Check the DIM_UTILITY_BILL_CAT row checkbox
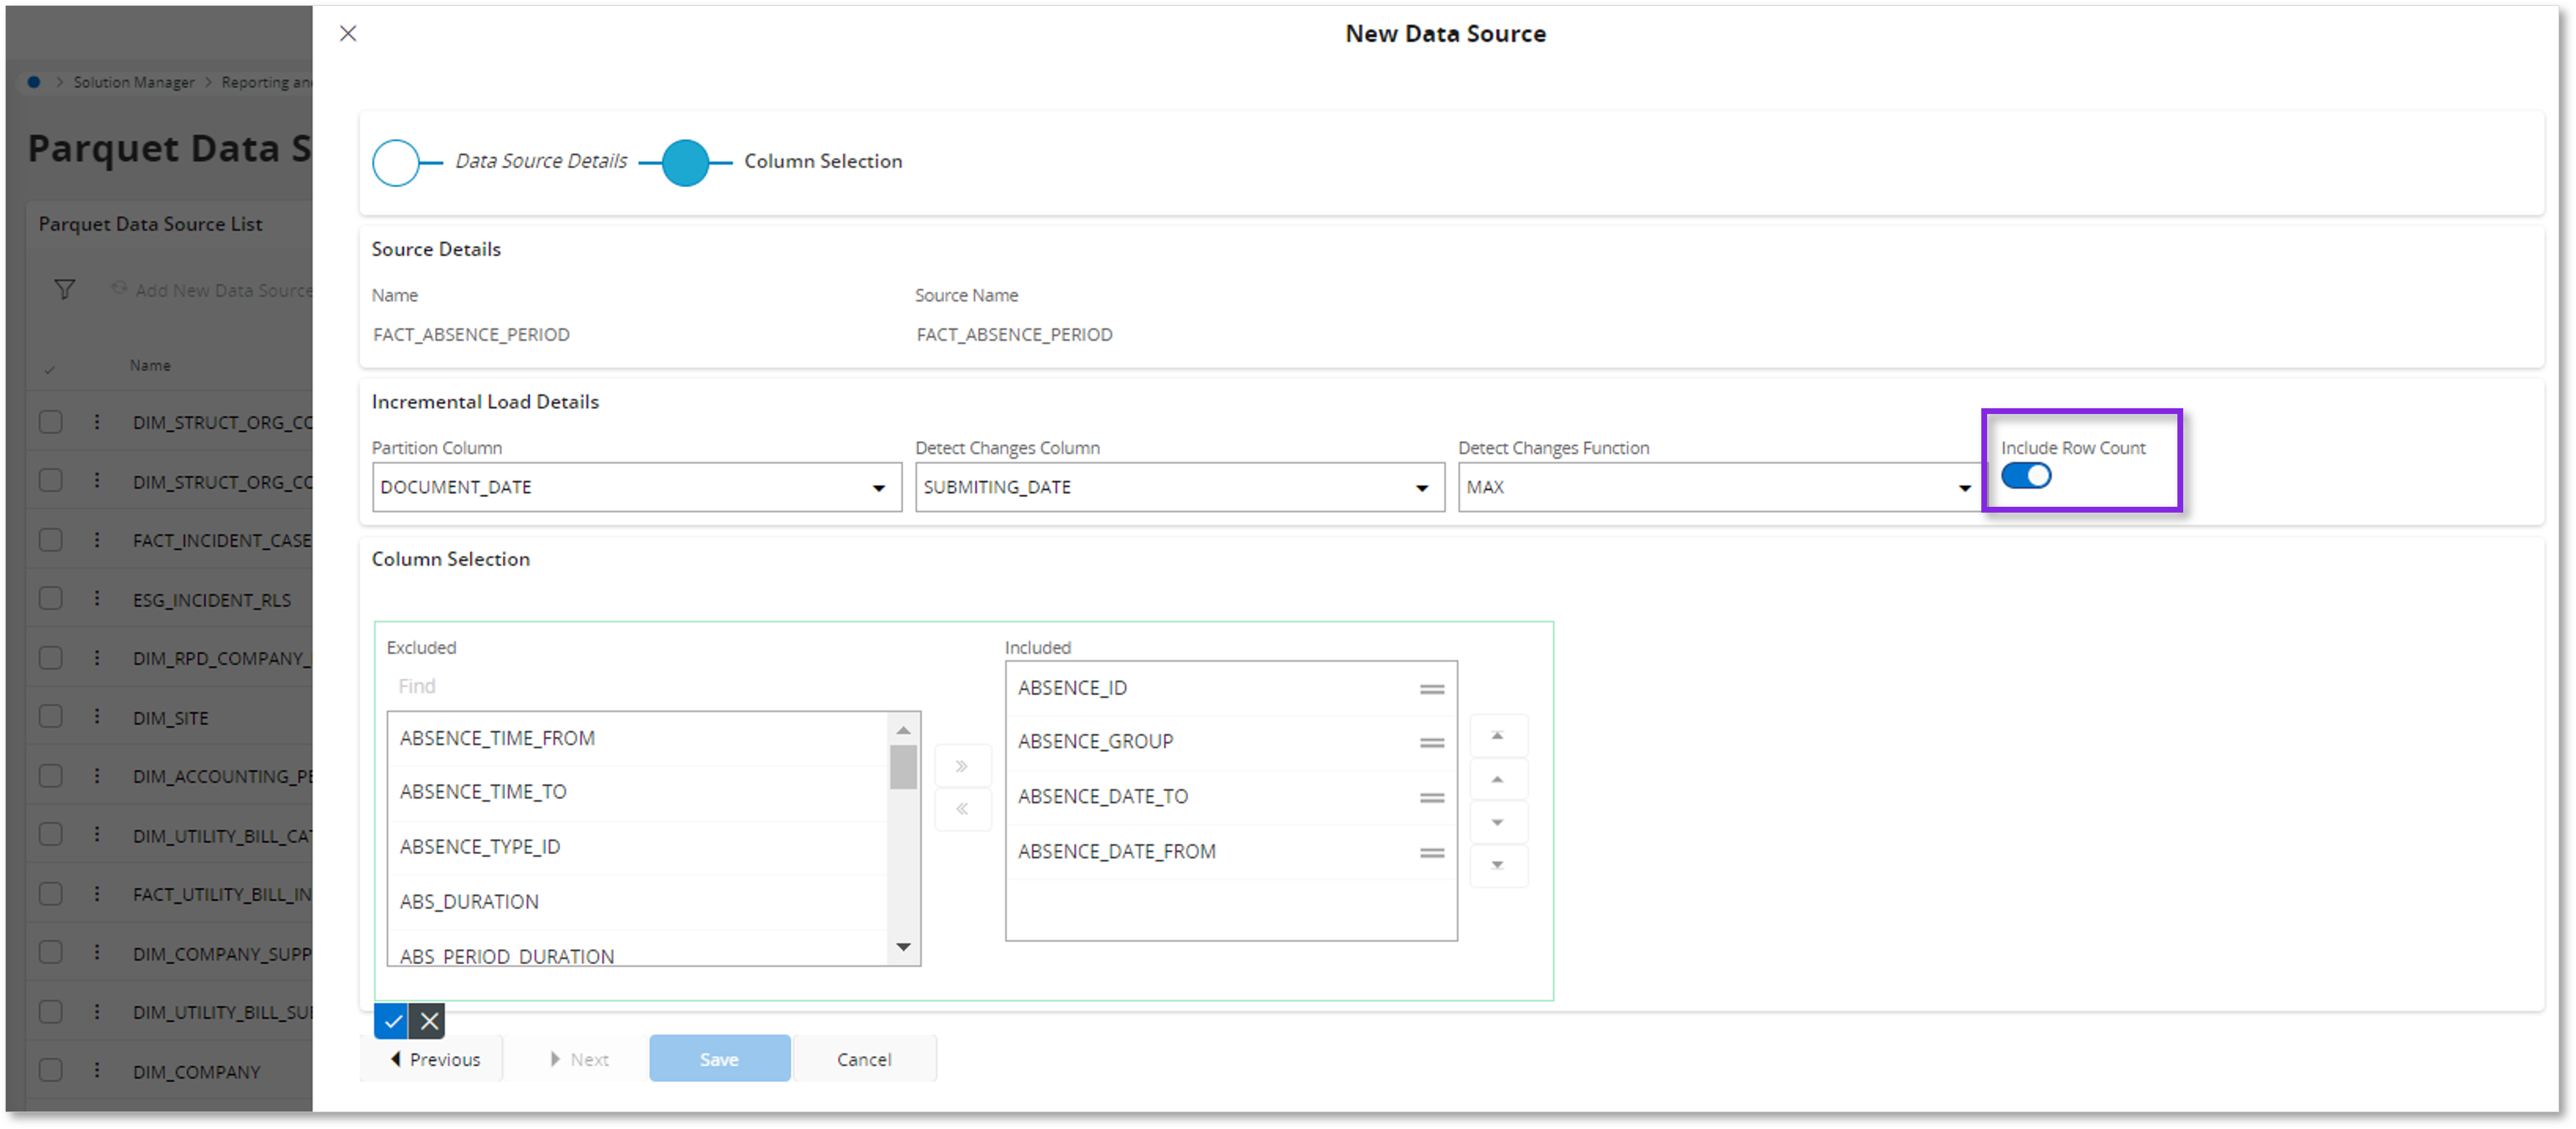This screenshot has width=2576, height=1129. (x=51, y=835)
